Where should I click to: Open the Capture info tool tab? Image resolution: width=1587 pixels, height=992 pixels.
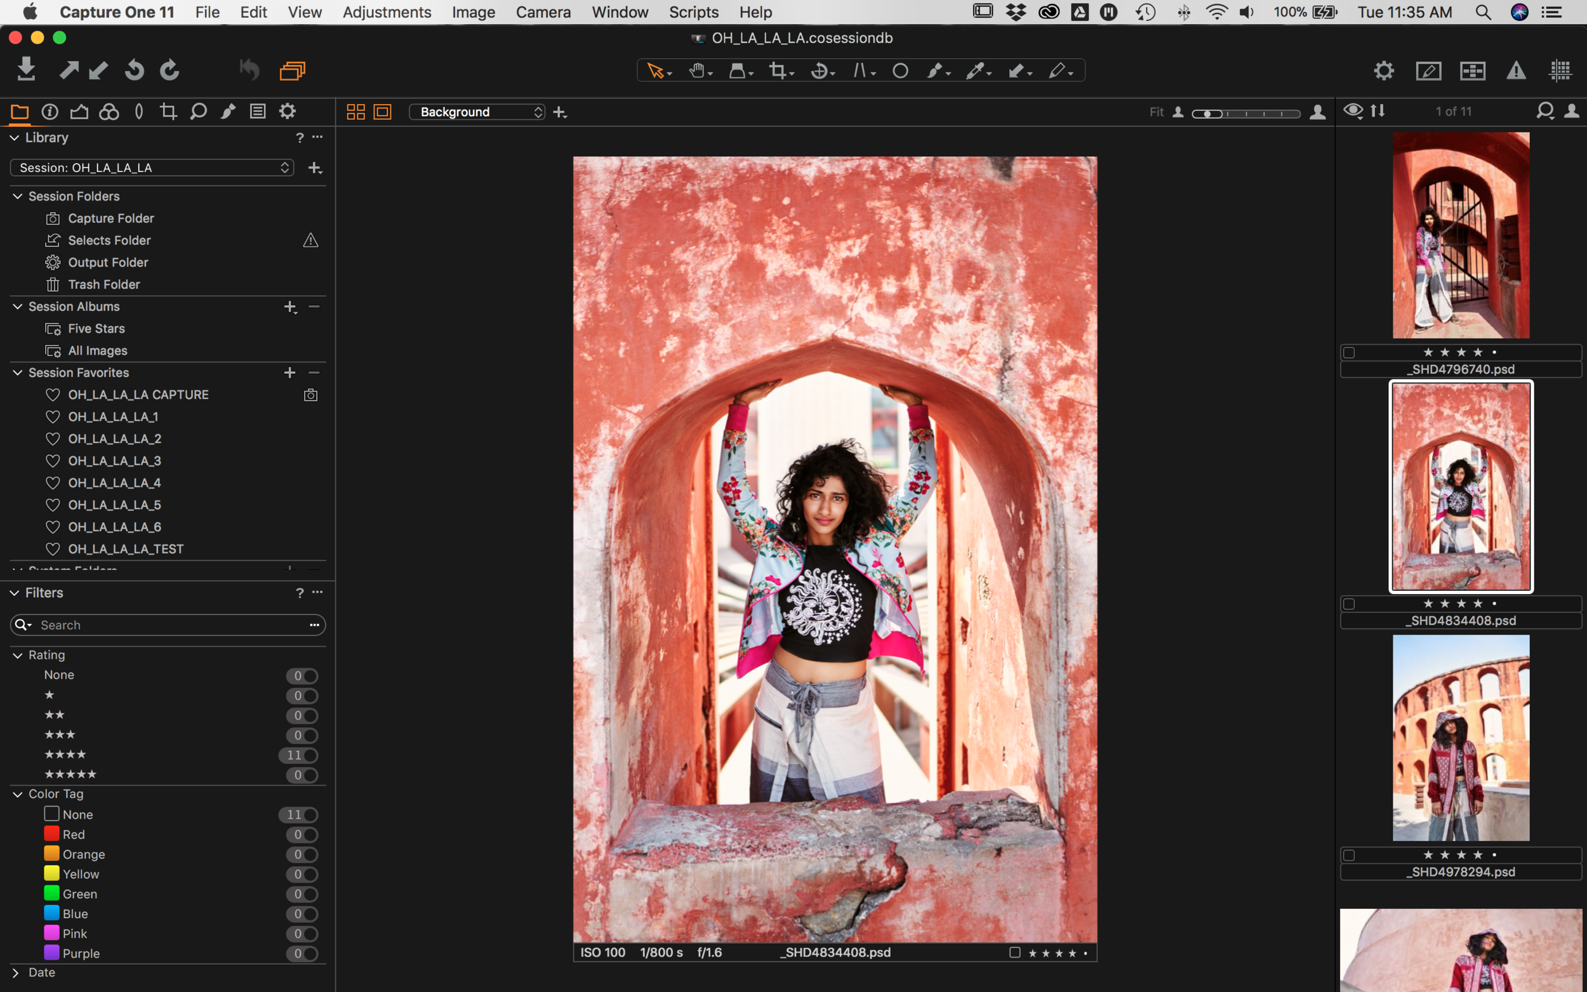[x=50, y=112]
